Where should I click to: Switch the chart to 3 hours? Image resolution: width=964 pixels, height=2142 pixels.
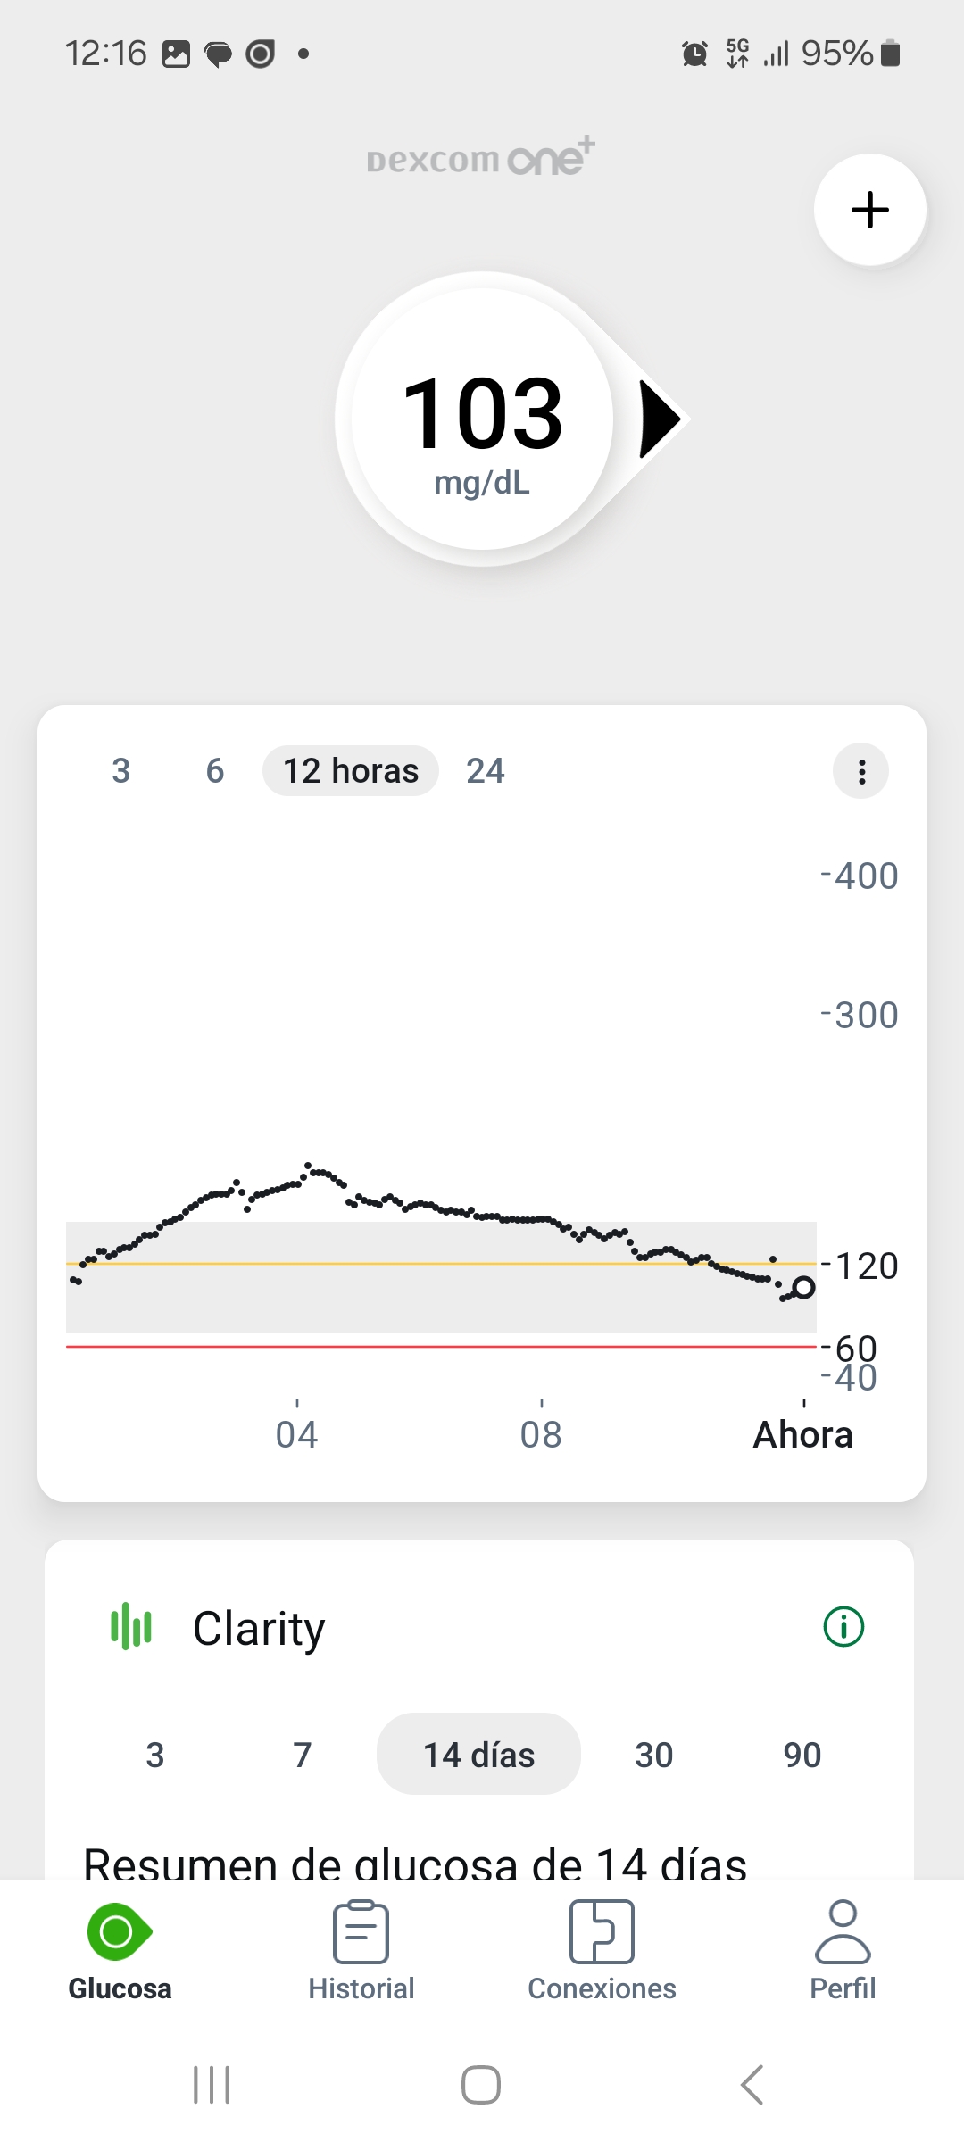click(121, 771)
